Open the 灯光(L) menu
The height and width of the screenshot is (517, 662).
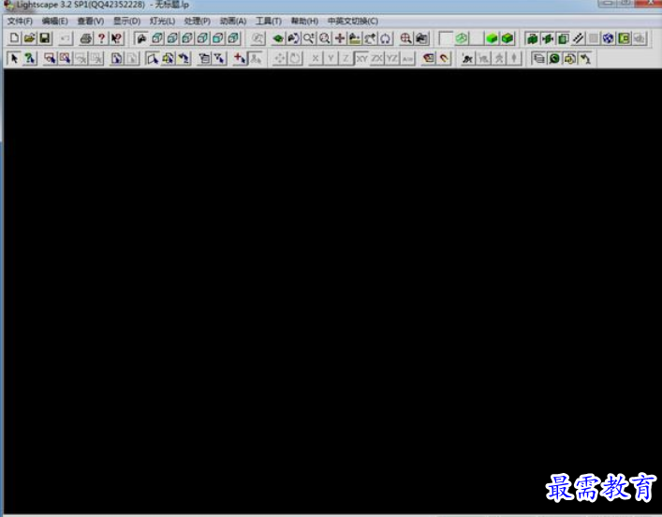click(162, 22)
